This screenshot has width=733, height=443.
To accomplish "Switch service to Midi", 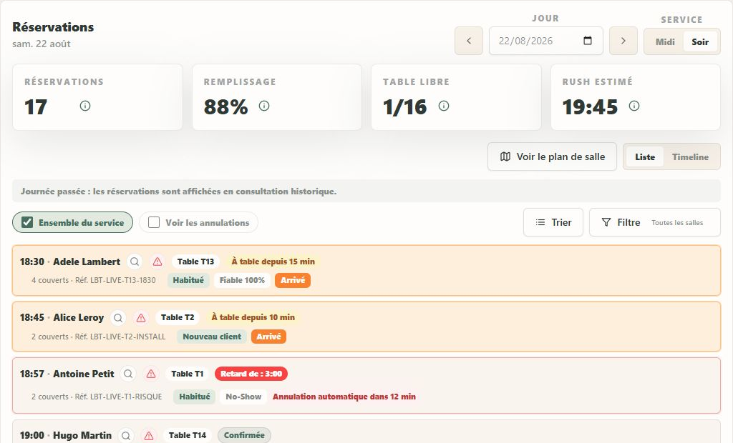I will click(x=665, y=41).
